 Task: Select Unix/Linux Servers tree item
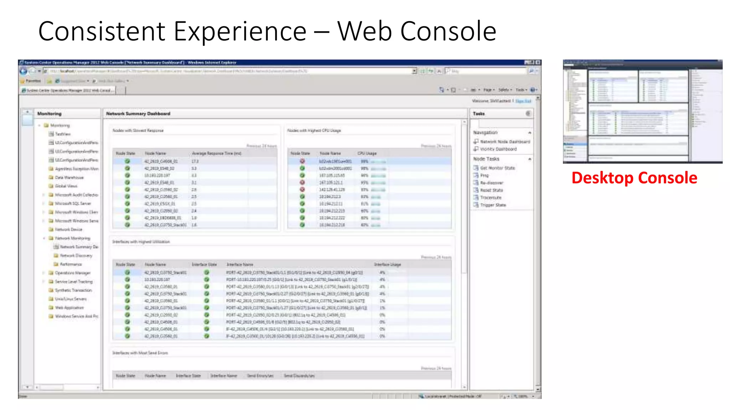71,299
